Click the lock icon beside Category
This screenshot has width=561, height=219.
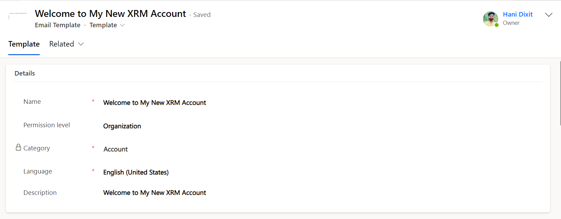[18, 148]
